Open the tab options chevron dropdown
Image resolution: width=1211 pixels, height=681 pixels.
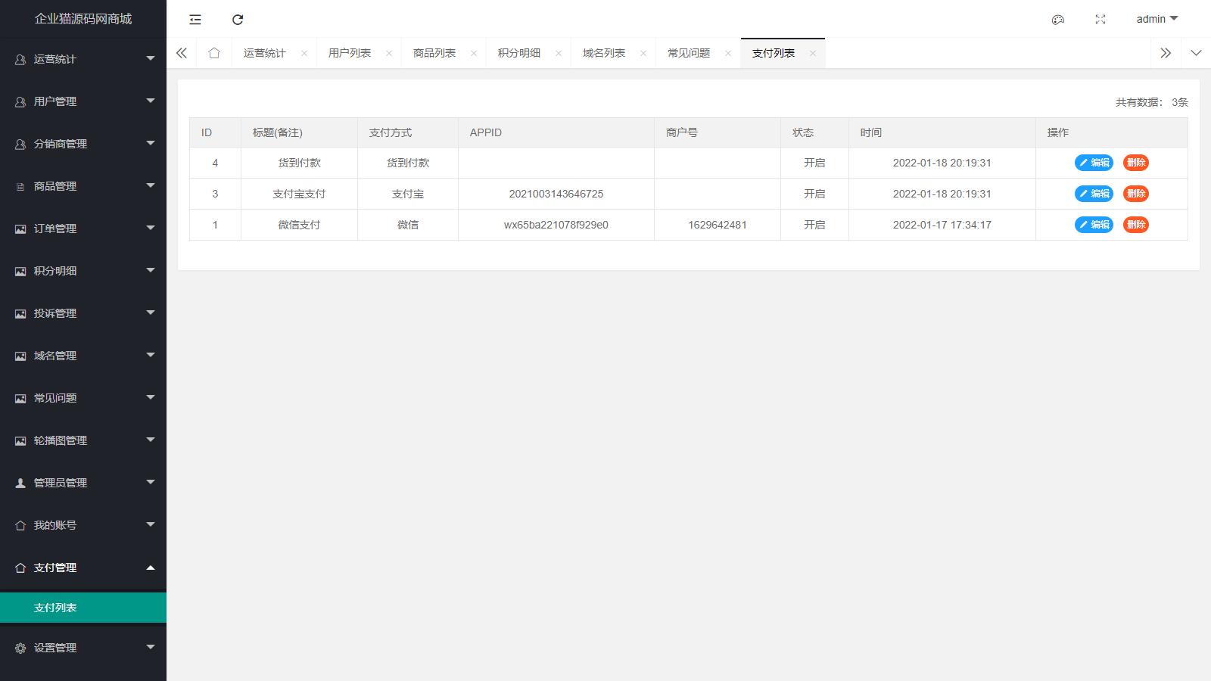[x=1196, y=53]
